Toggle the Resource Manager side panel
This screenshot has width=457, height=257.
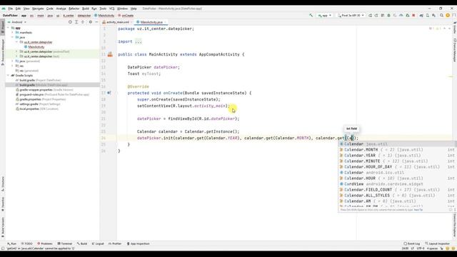3,52
